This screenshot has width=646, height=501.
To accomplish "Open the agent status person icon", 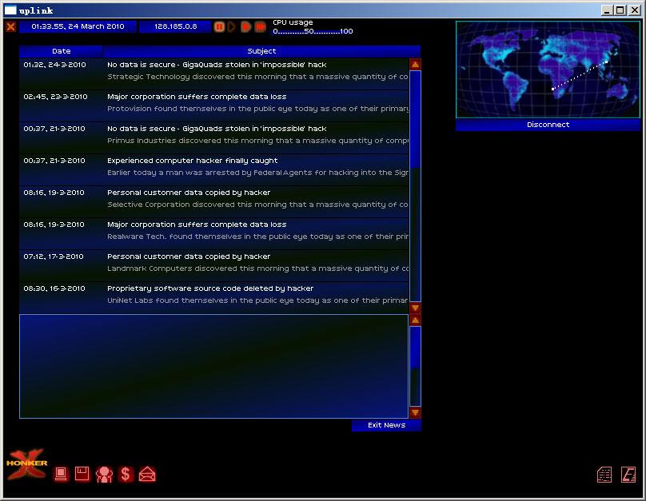I will click(x=104, y=475).
